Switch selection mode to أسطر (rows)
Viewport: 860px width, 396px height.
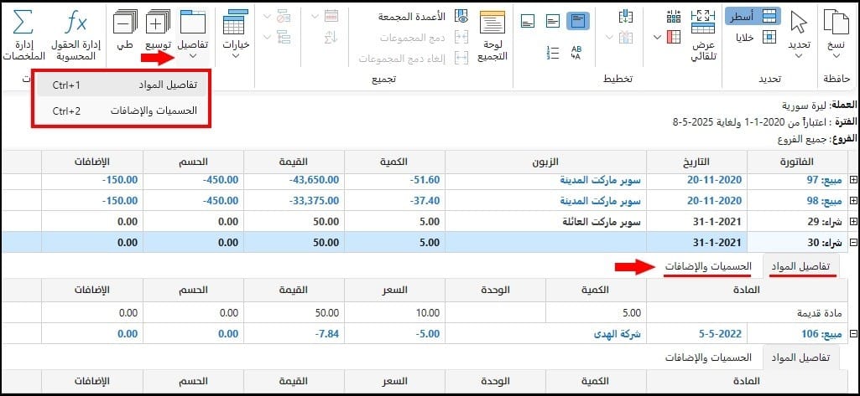753,17
